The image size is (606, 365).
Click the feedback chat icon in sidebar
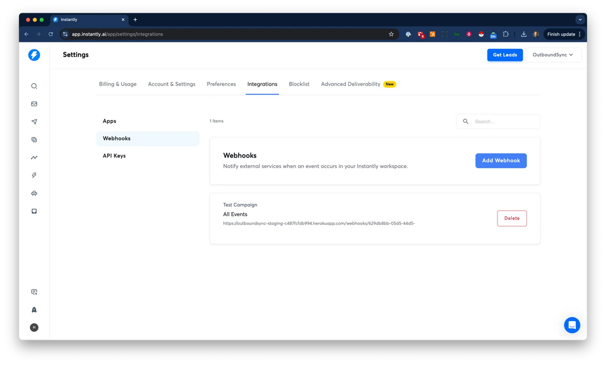click(x=34, y=292)
